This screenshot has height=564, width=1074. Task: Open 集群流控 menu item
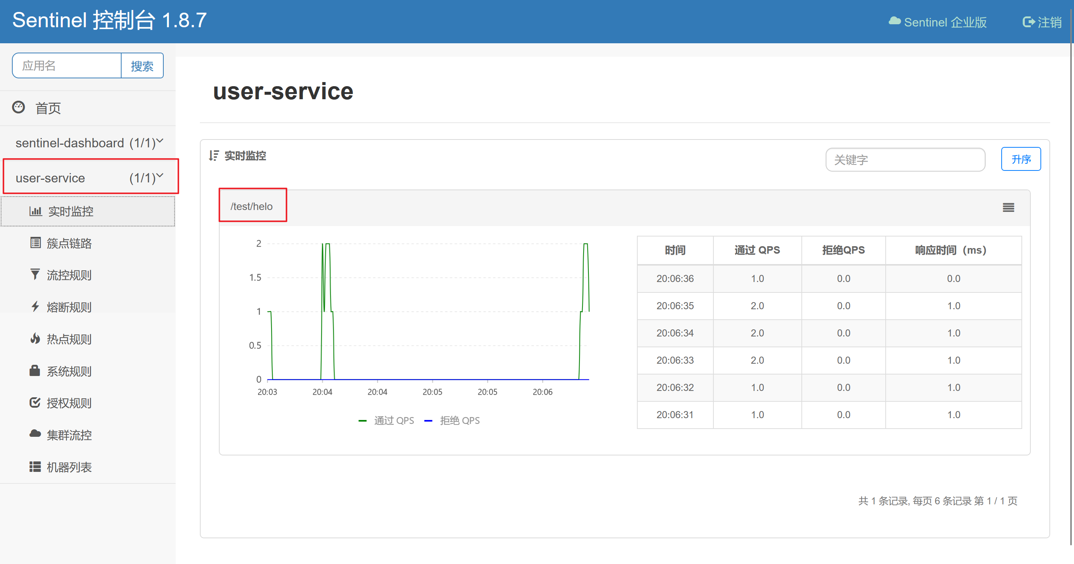pos(69,435)
